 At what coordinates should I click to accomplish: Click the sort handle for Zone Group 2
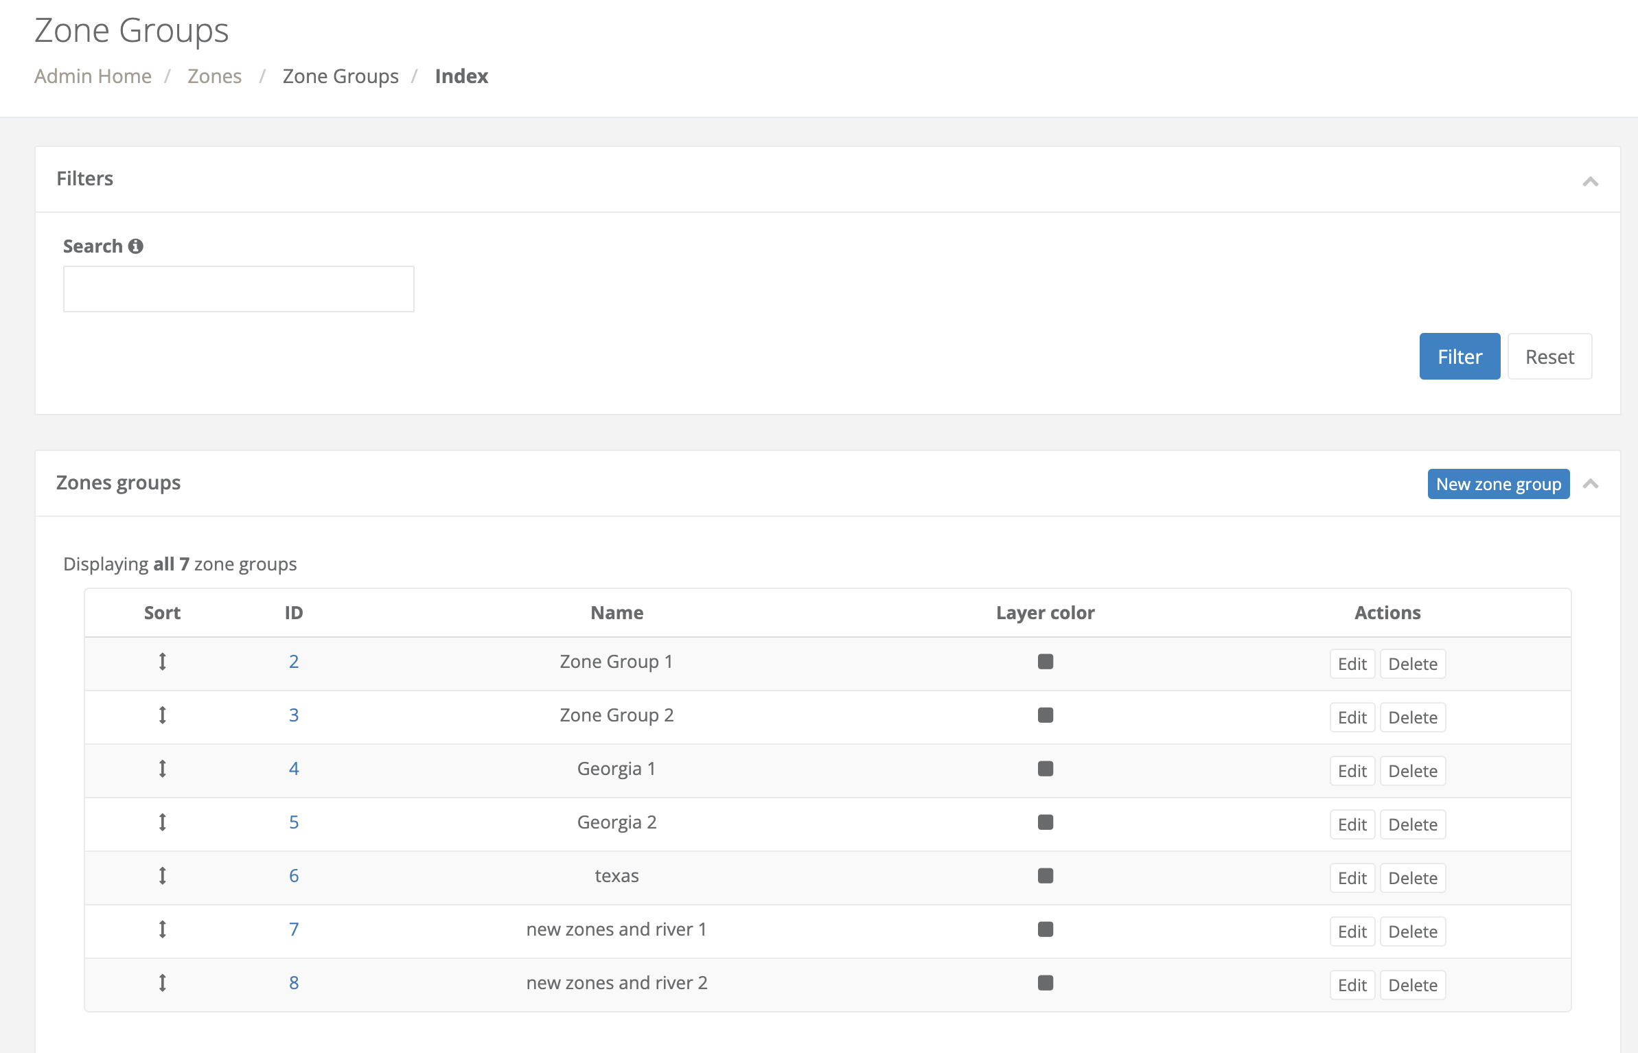click(x=163, y=715)
